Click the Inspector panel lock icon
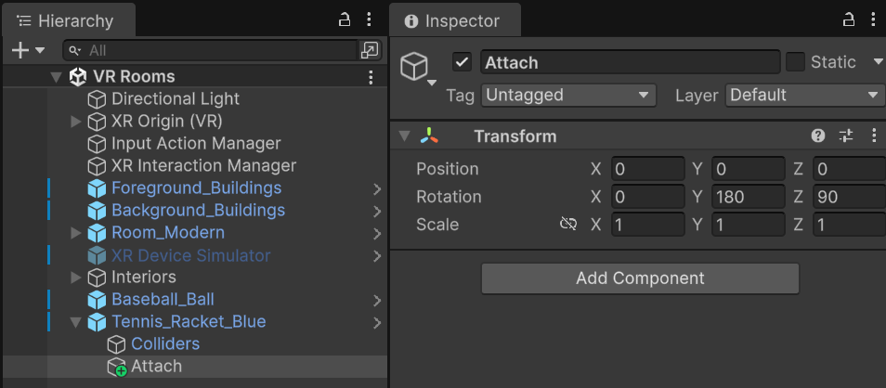This screenshot has width=886, height=388. point(848,19)
